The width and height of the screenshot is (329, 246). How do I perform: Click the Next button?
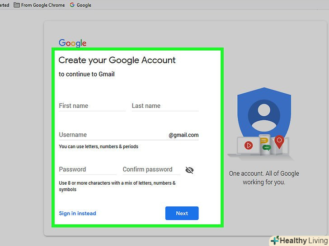tap(182, 213)
